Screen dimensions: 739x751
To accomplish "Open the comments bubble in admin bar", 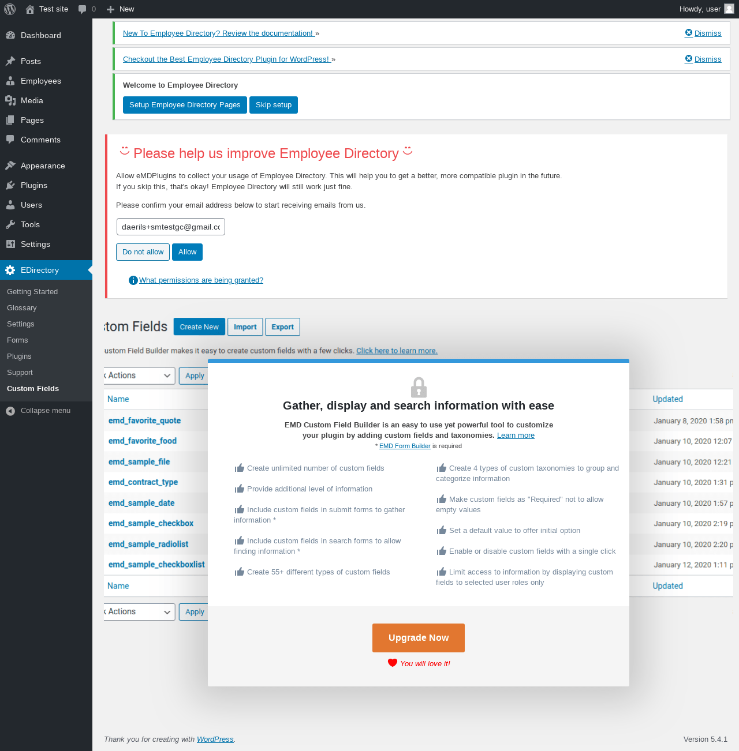I will 83,9.
